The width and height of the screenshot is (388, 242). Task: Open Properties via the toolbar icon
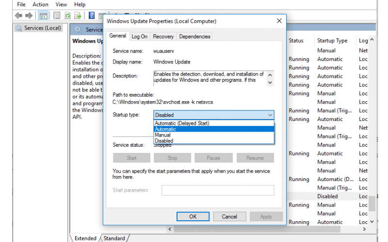[x=57, y=16]
